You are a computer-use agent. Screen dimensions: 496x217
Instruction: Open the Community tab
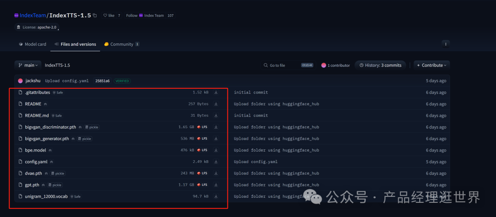pos(122,44)
